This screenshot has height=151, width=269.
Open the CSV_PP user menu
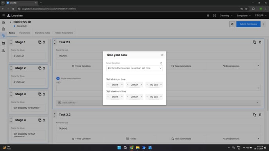(260, 16)
